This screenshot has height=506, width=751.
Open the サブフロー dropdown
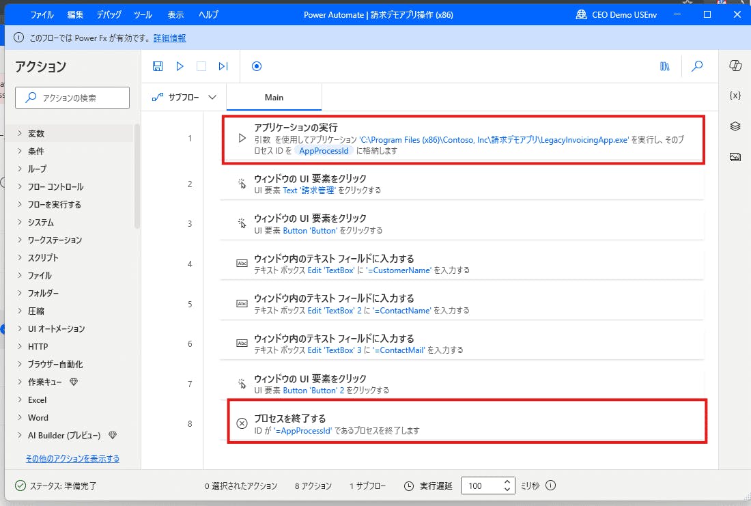click(x=184, y=97)
